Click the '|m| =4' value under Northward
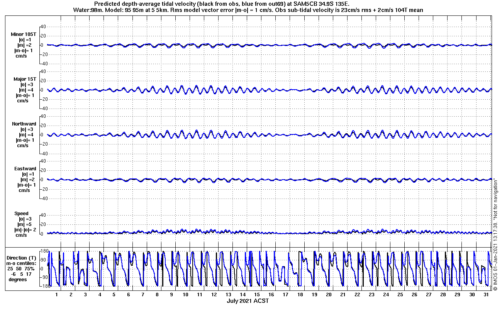Image resolution: width=502 pixels, height=309 pixels. tap(26, 135)
